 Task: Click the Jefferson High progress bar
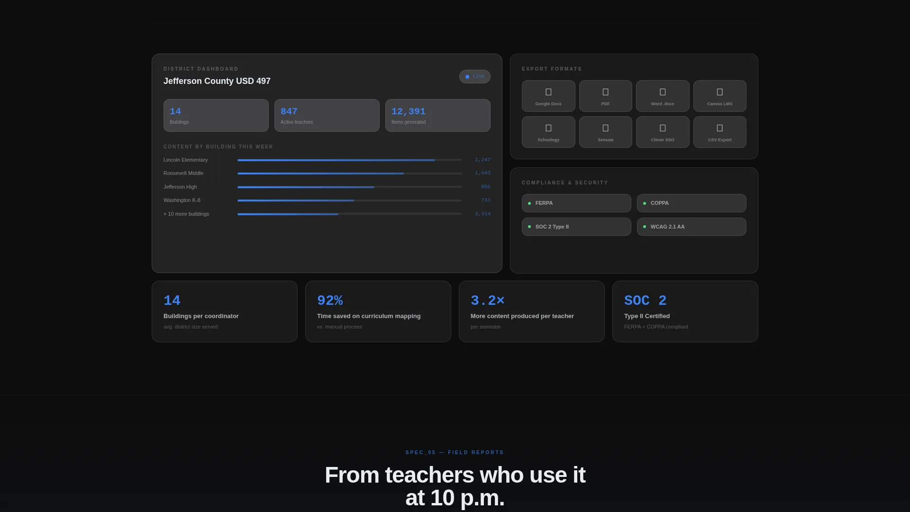350,187
